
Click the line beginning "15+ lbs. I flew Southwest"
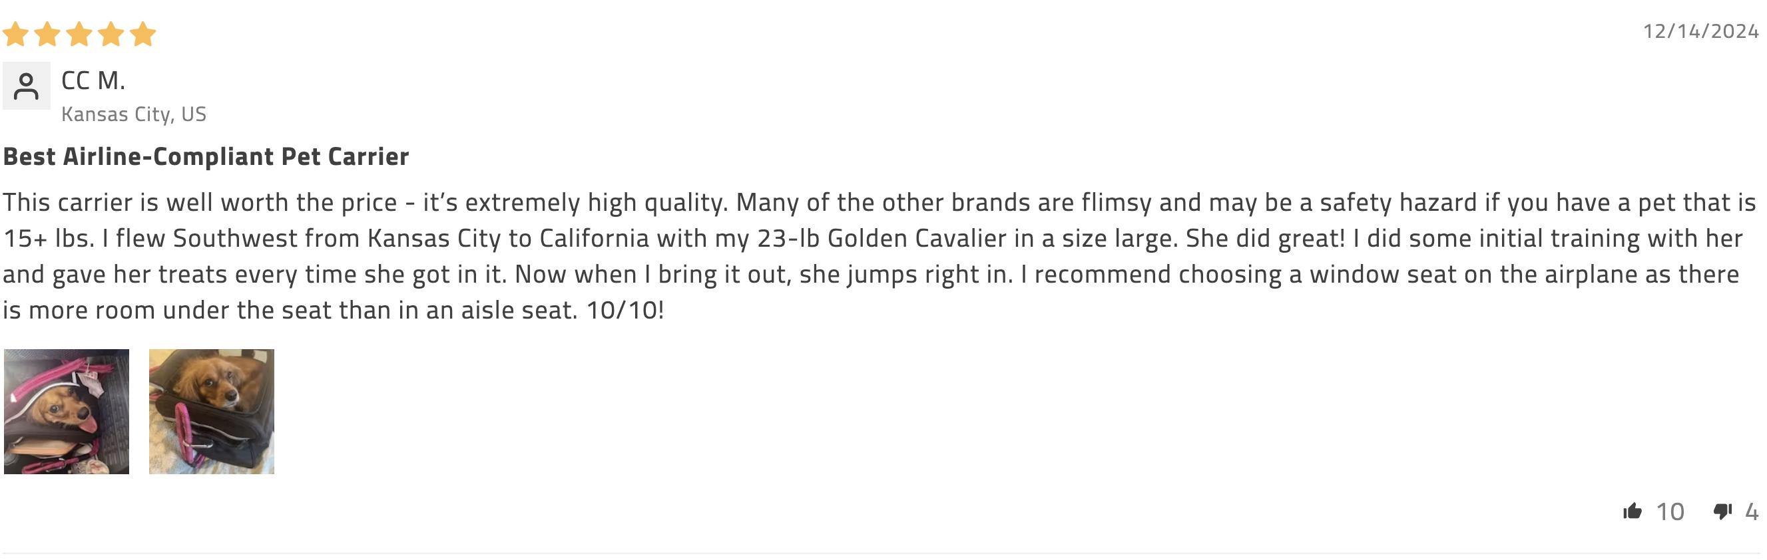(x=873, y=239)
